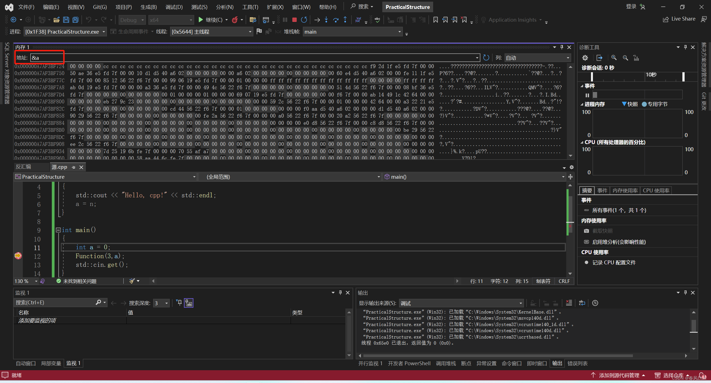
Task: Click diagnostic tools export output icon
Action: tap(600, 58)
